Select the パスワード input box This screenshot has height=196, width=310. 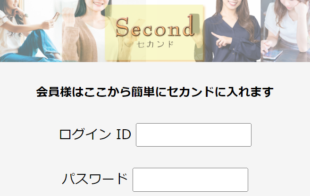tap(190, 180)
